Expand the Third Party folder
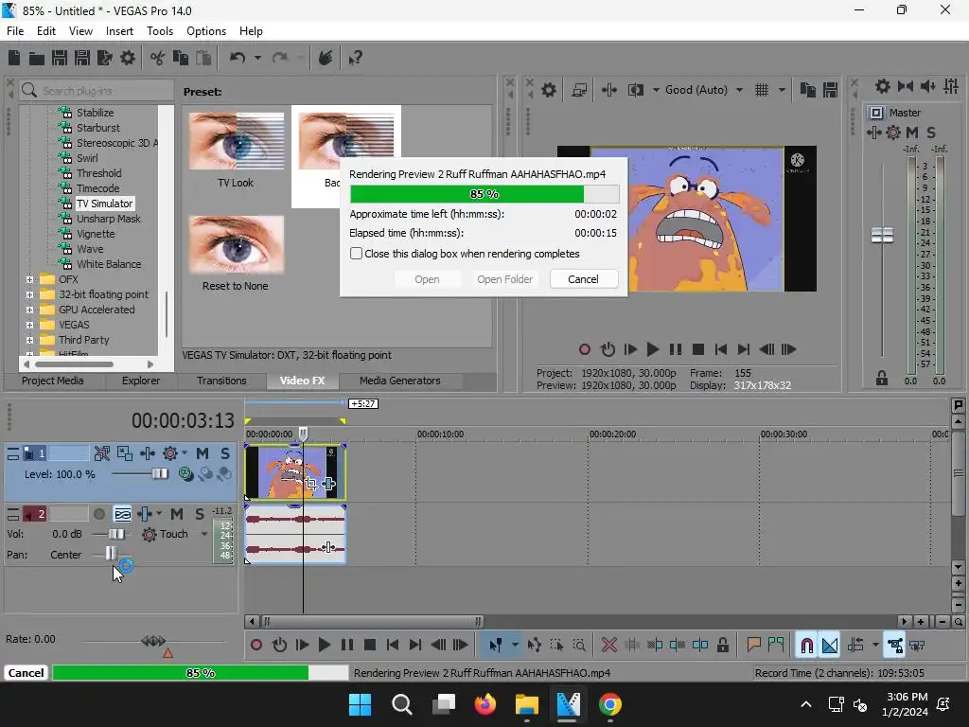The height and width of the screenshot is (727, 969). coord(29,340)
